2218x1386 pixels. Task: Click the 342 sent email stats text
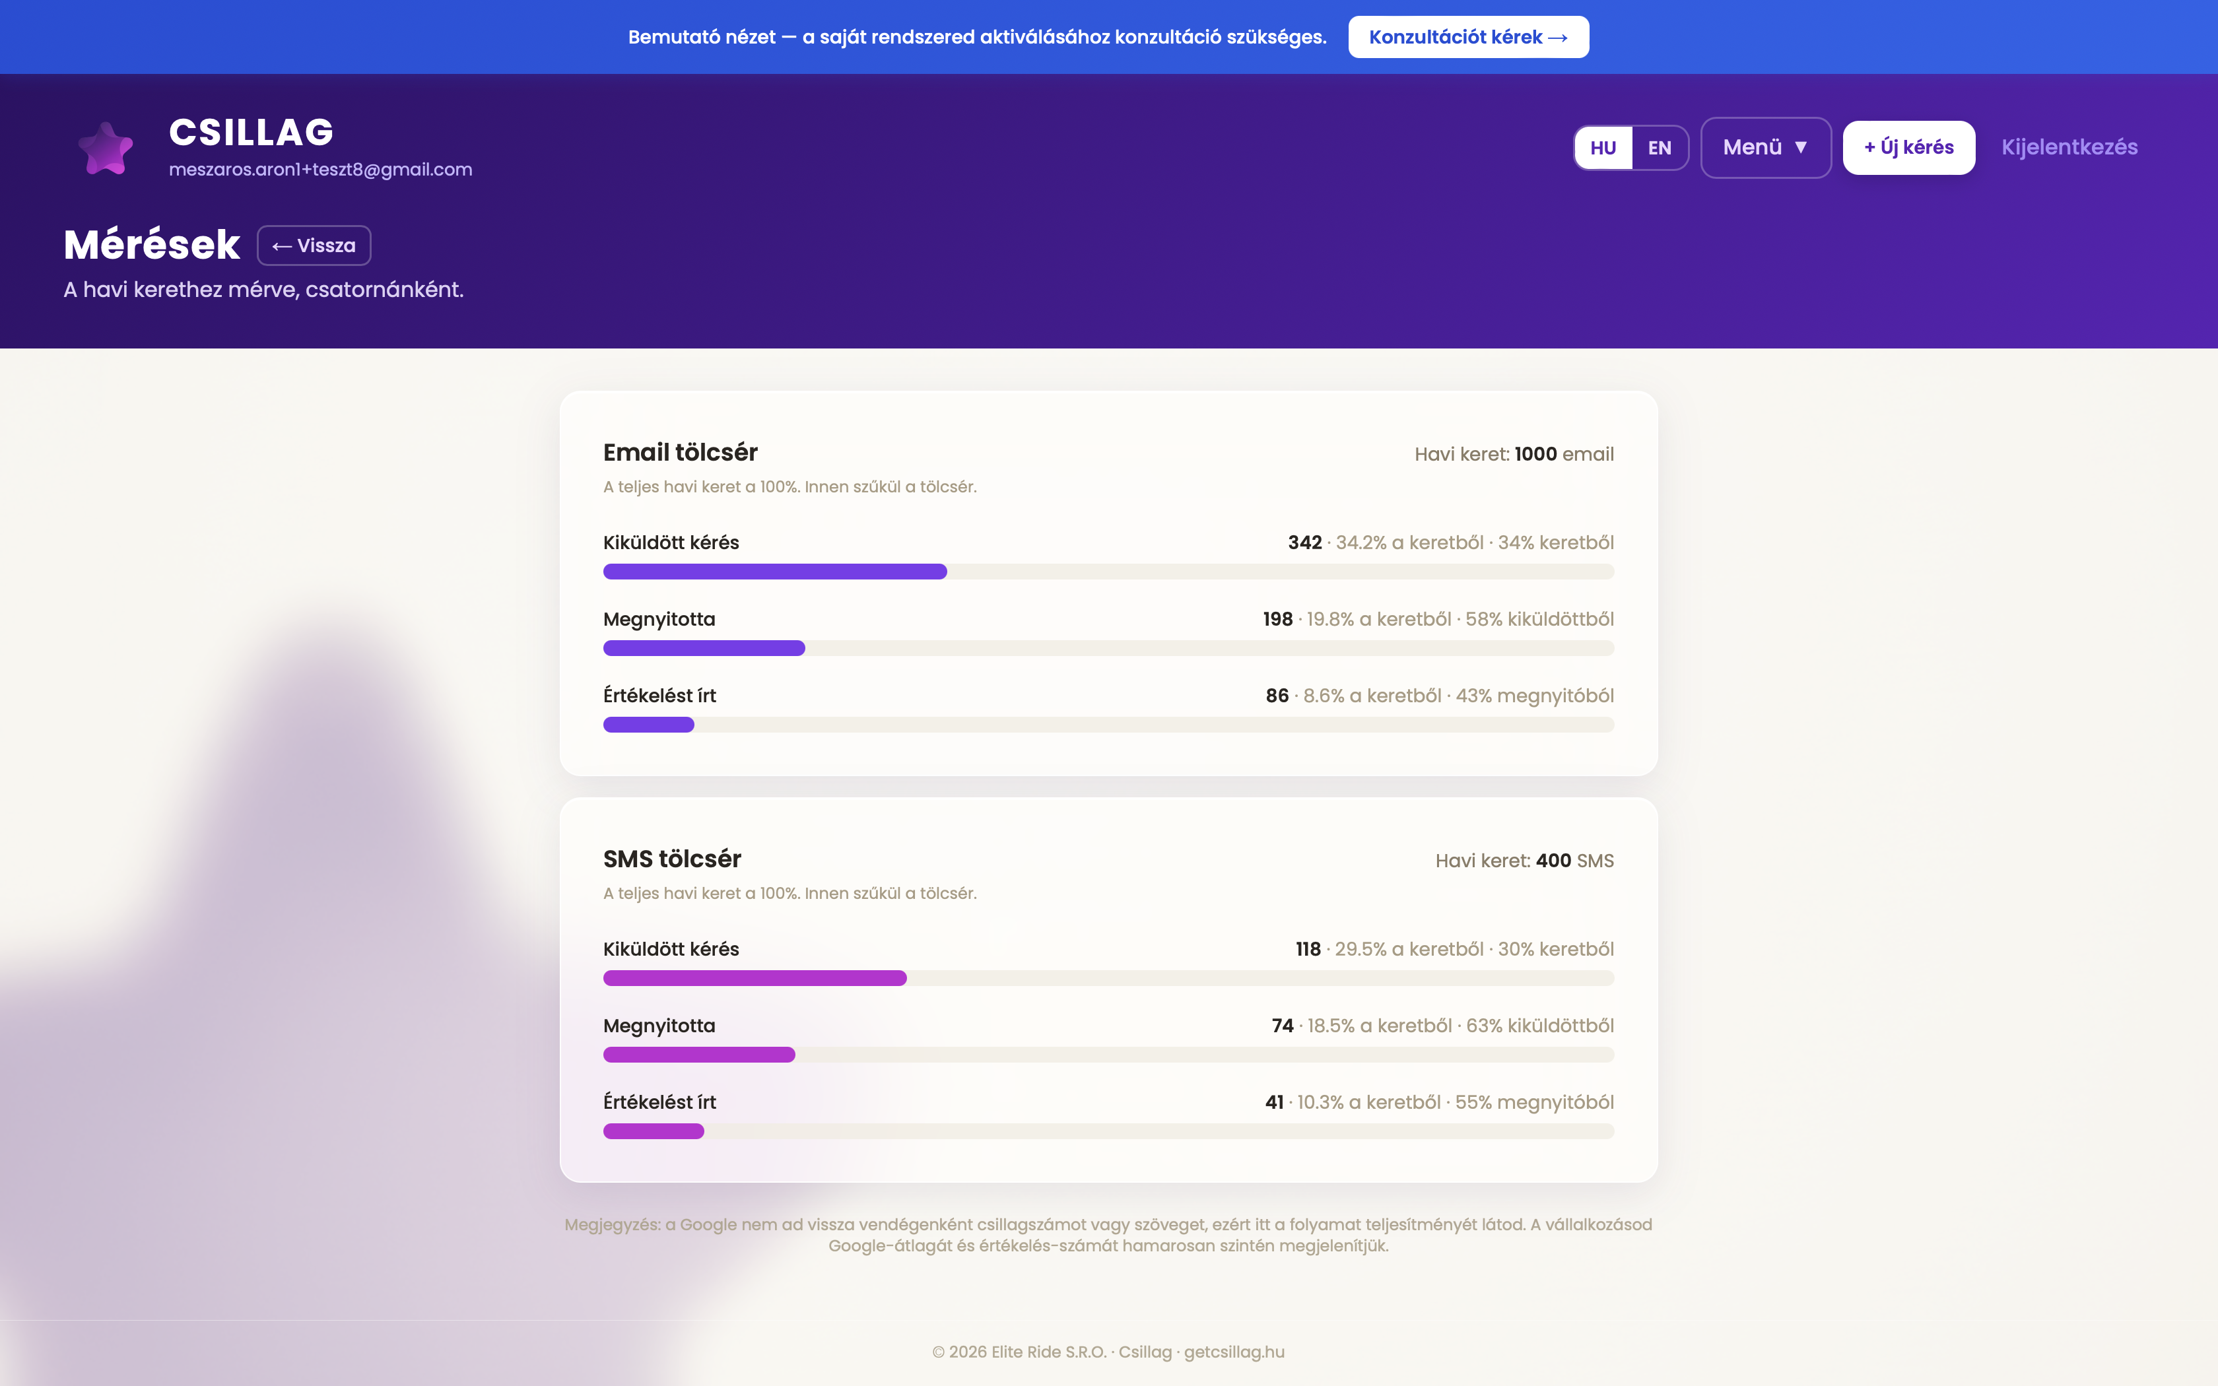(1451, 543)
